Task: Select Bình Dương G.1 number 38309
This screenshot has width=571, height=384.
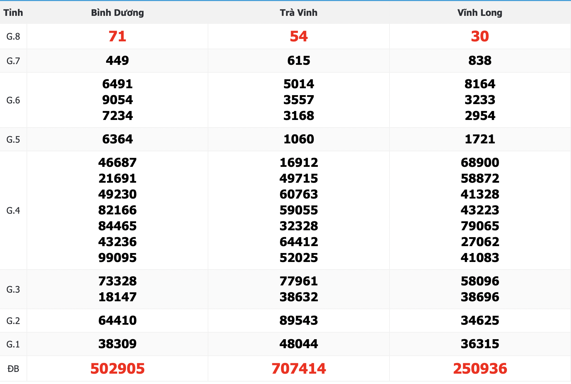Action: click(117, 344)
